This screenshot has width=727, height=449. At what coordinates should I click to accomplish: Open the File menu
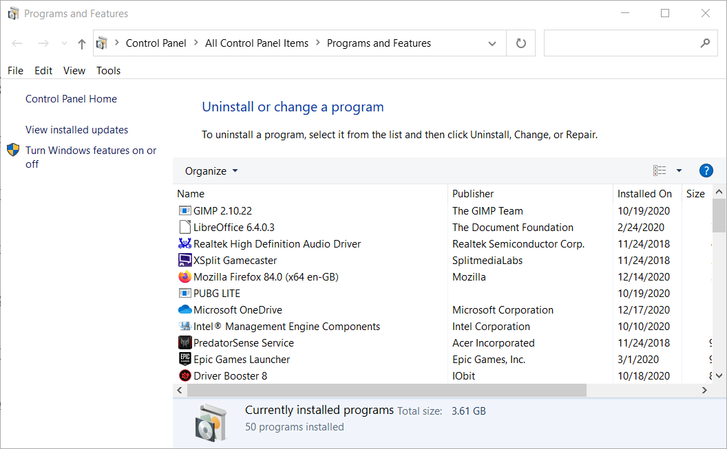coord(15,71)
